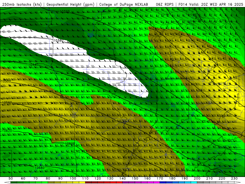Click the 70 value on the colorbar scale

pos(36,178)
